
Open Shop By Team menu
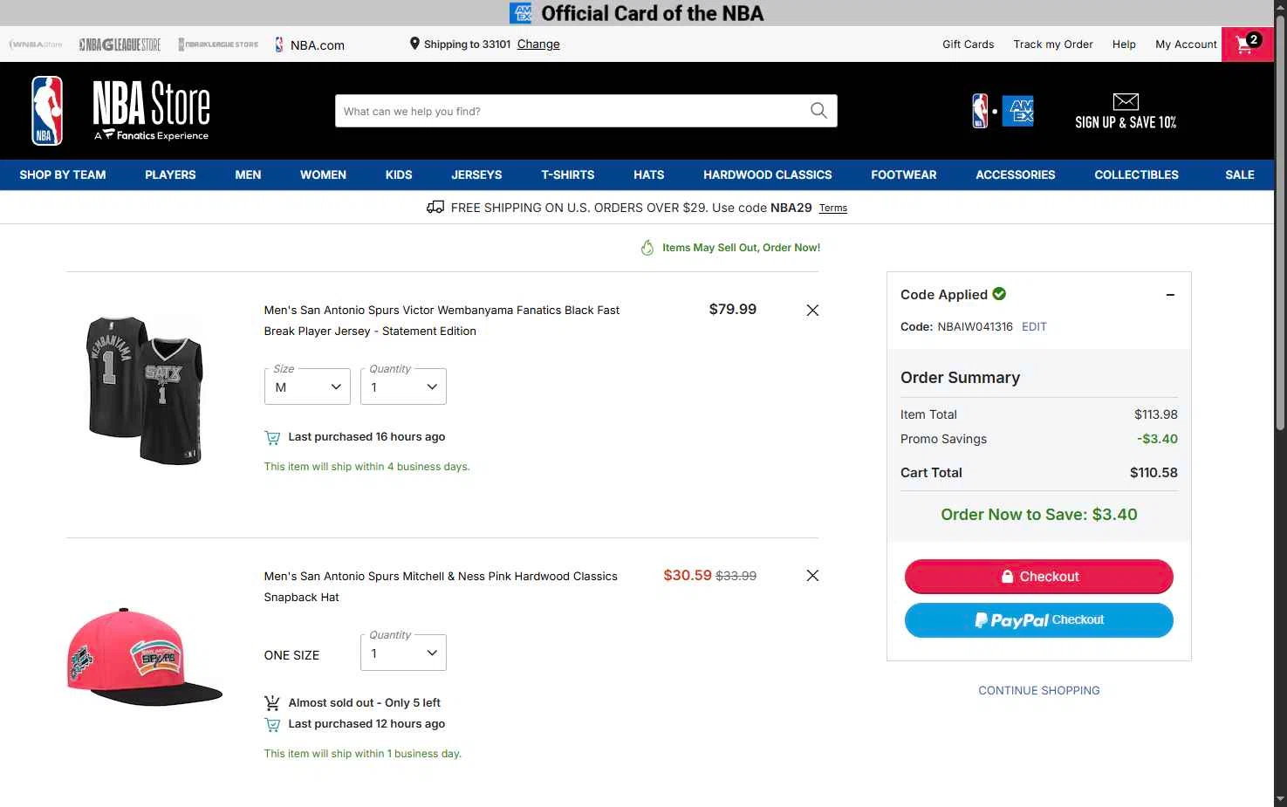[x=63, y=174]
